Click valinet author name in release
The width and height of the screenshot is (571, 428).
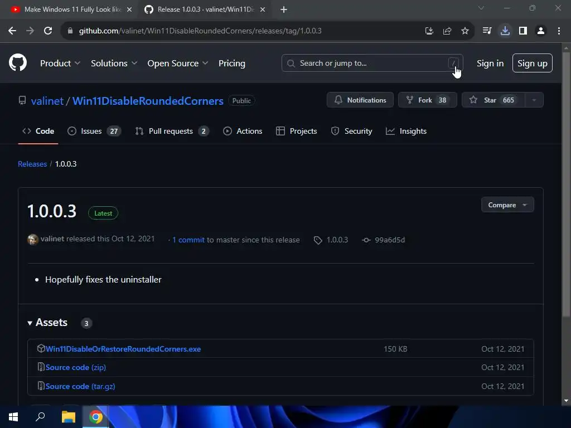(x=52, y=239)
